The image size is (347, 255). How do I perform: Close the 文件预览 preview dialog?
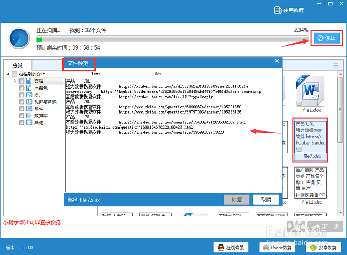[x=277, y=61]
